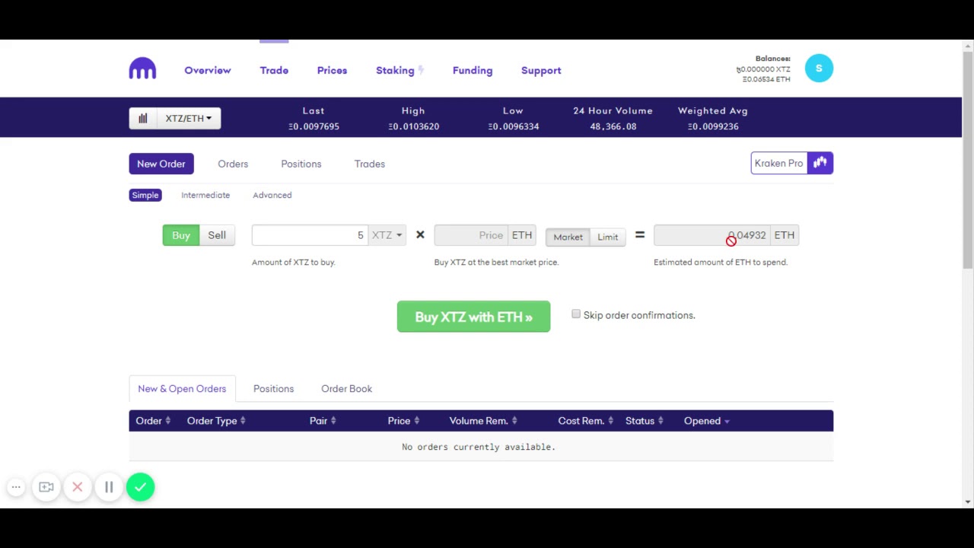Viewport: 974px width, 548px height.
Task: Click the estimated ETH total field
Action: pyautogui.click(x=712, y=235)
